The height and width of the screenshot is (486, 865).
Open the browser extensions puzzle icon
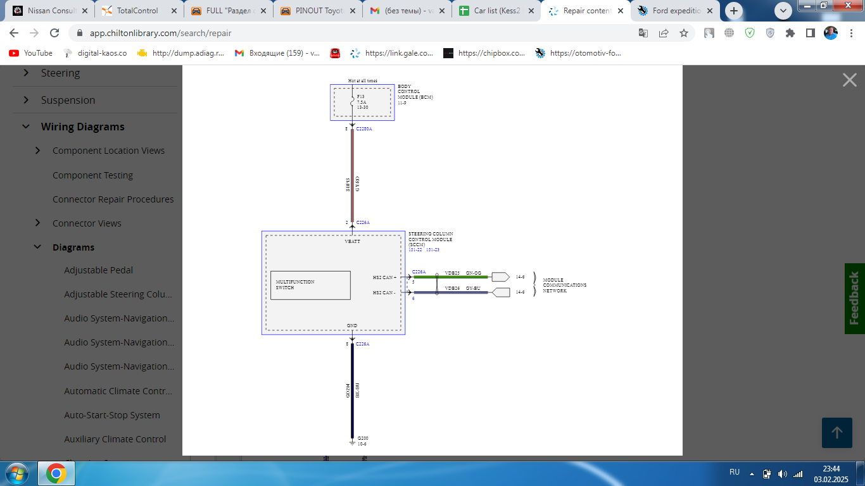(790, 33)
